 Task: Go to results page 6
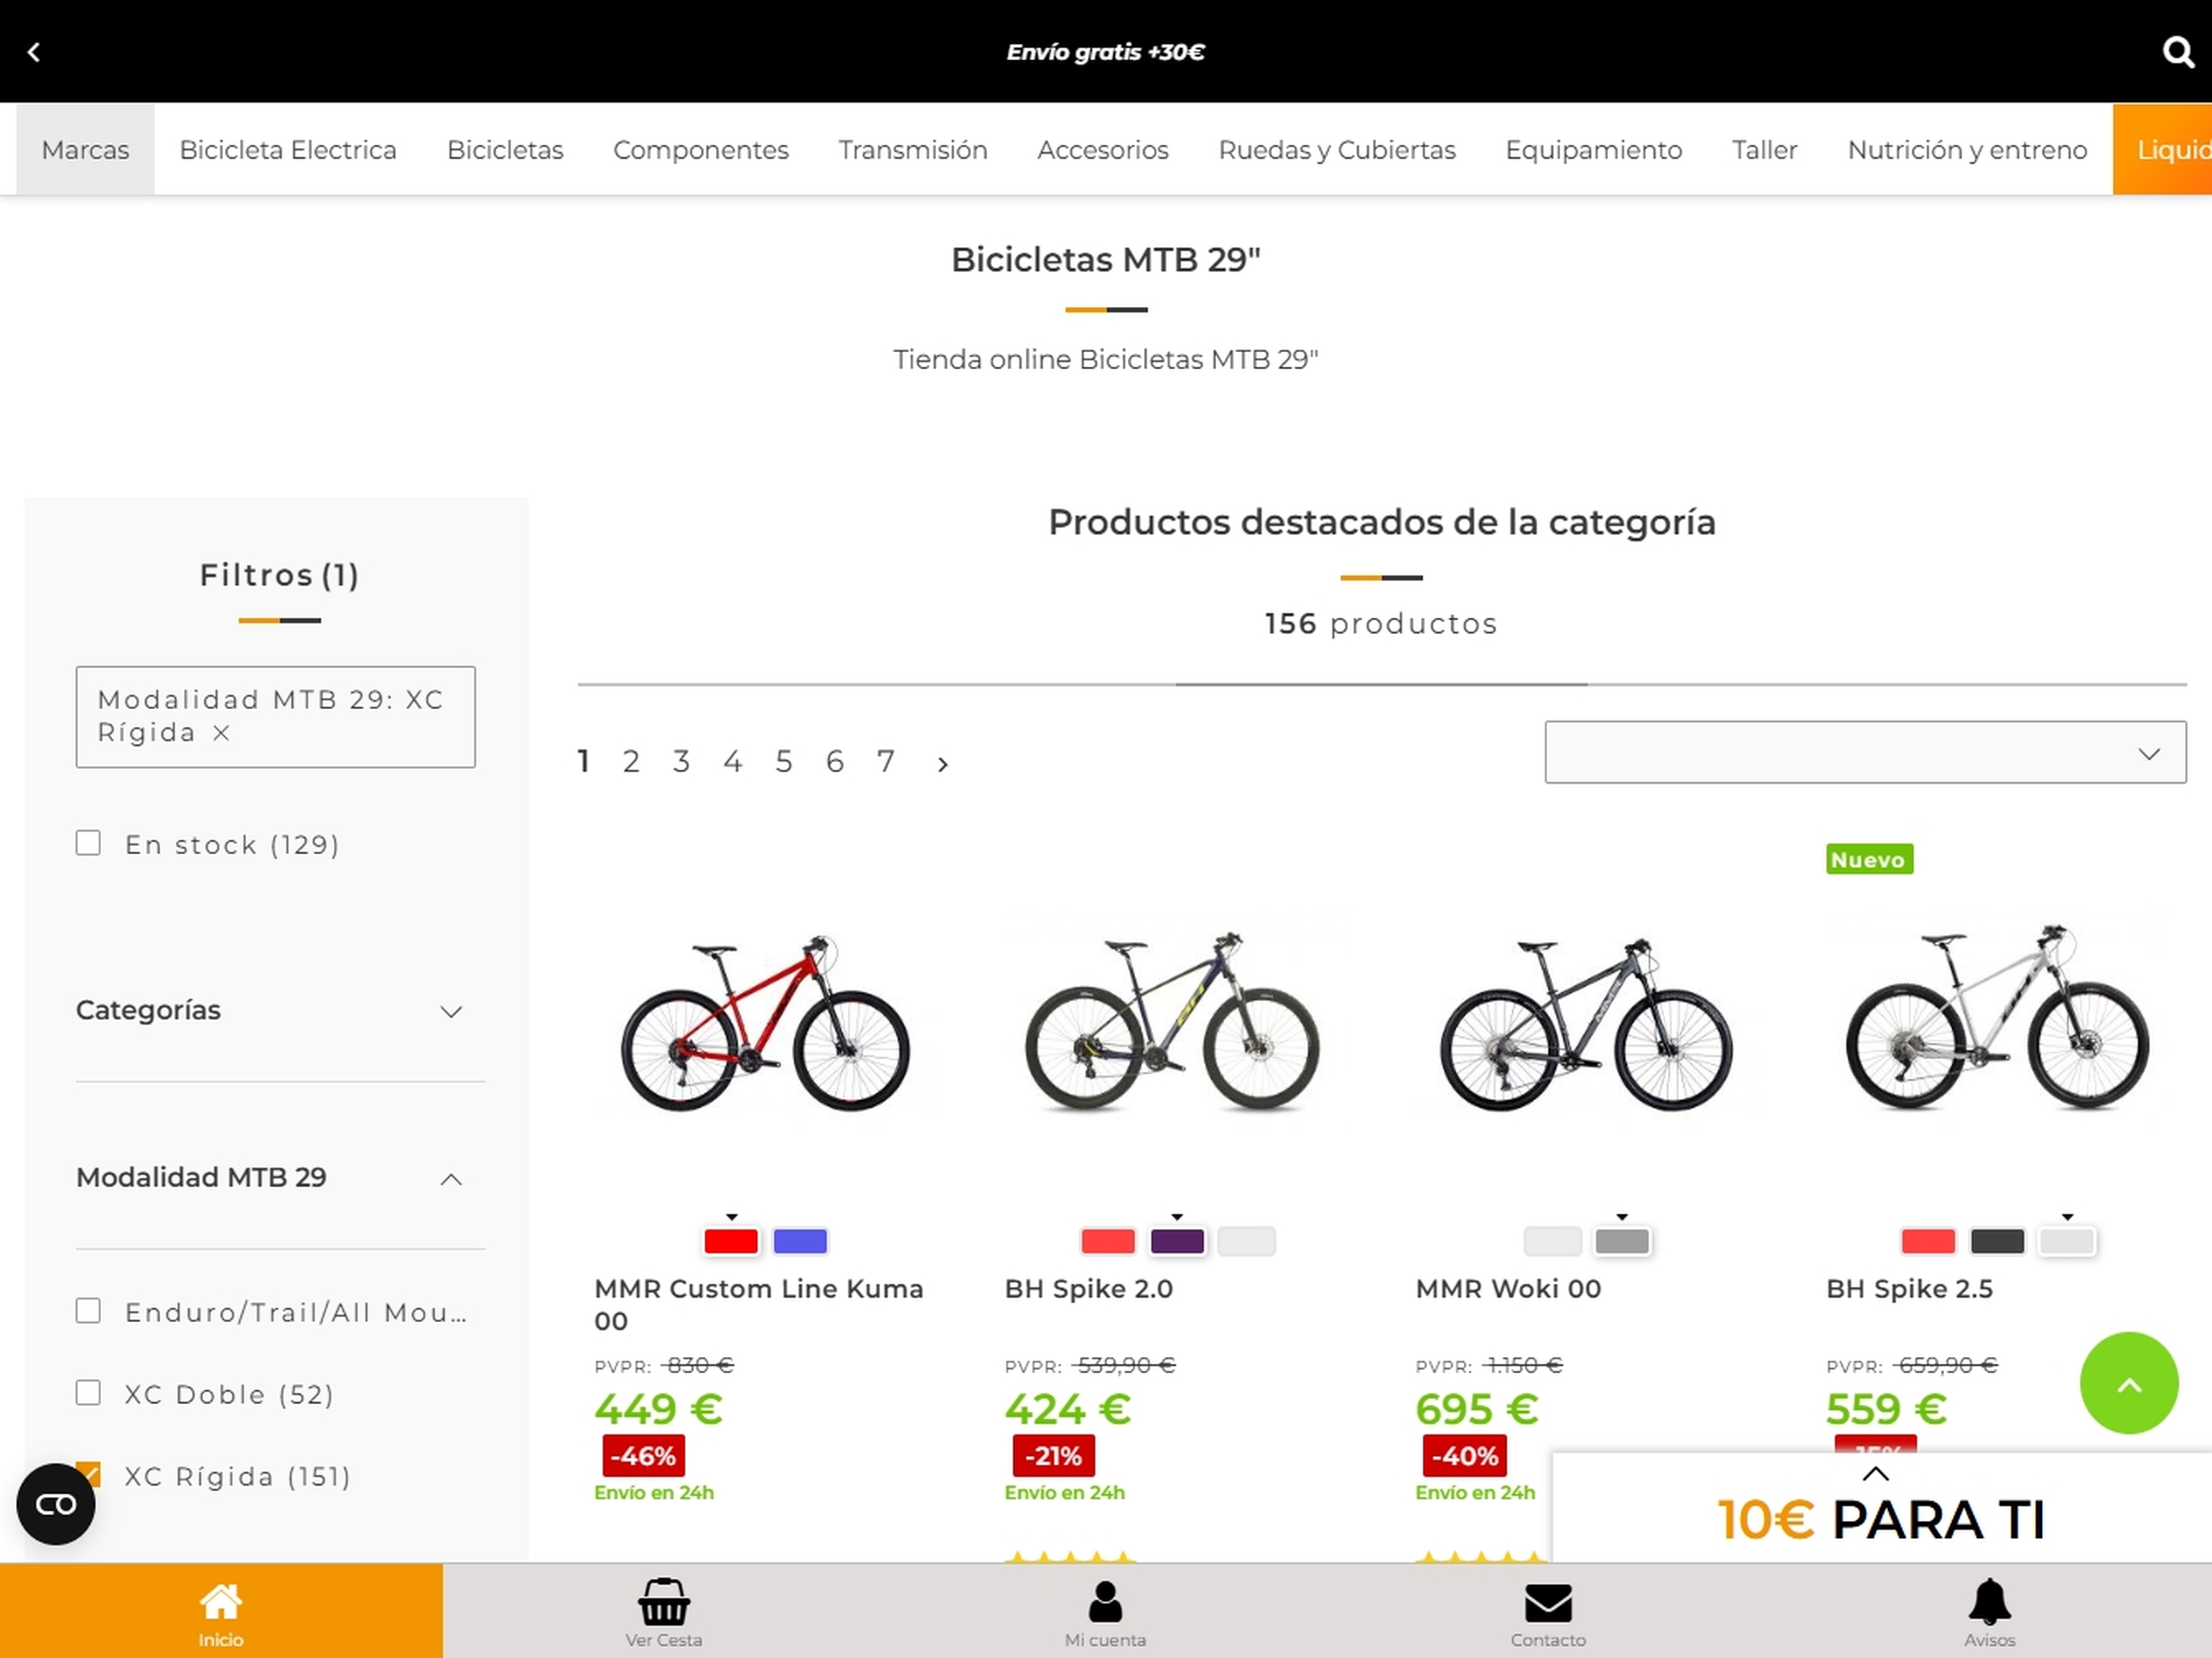click(835, 762)
